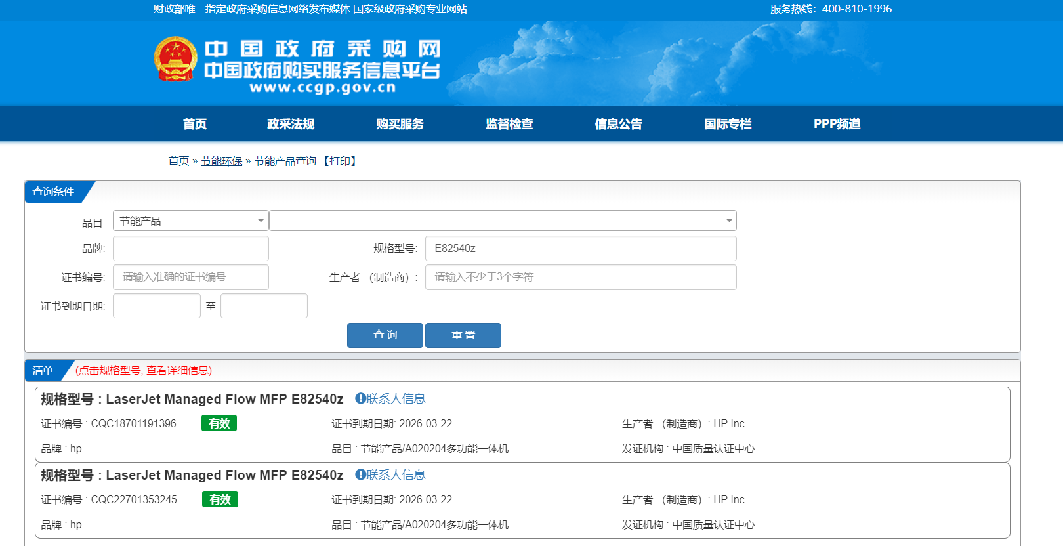This screenshot has width=1063, height=546.
Task: Click the 清单 panel header
Action: 43,370
